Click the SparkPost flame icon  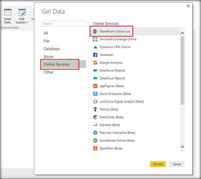95,148
